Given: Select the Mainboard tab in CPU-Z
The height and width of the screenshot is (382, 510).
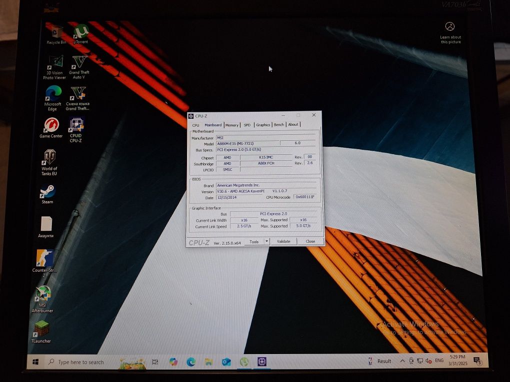Looking at the screenshot, I should point(213,125).
